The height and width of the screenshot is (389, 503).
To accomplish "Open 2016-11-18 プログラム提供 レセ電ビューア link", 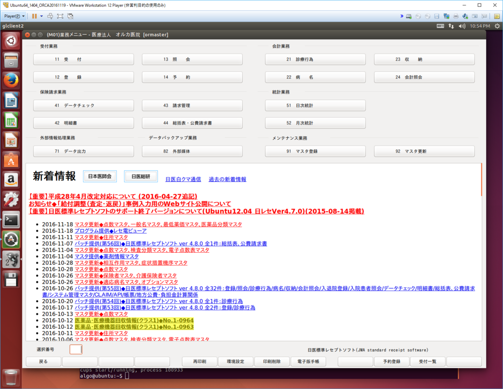I will point(111,231).
